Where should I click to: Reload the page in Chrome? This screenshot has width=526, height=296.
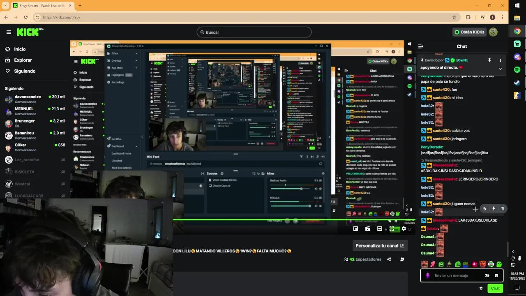[25, 17]
